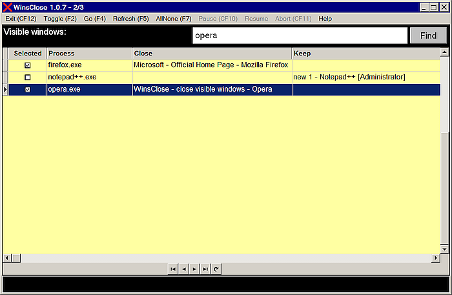Click the red X WinsClose title icon
This screenshot has height=295, width=452.
click(8, 7)
